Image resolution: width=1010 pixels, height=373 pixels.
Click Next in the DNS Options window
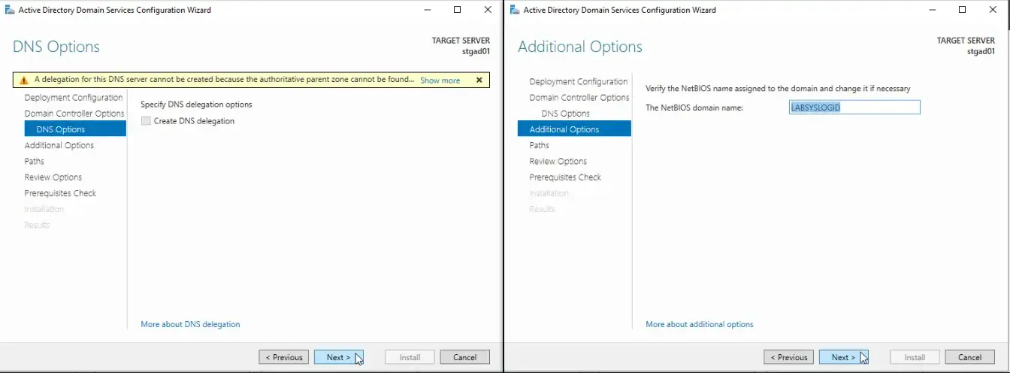pyautogui.click(x=339, y=357)
